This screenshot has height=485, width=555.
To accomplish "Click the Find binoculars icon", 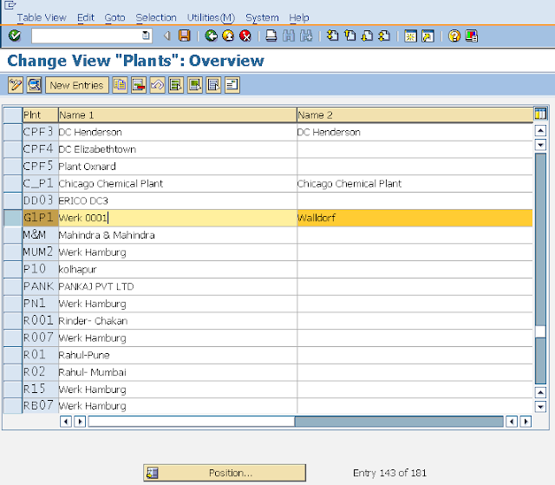I will [289, 36].
